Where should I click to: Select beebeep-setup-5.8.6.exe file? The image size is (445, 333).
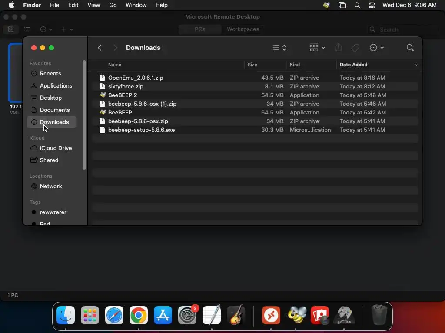point(255,130)
